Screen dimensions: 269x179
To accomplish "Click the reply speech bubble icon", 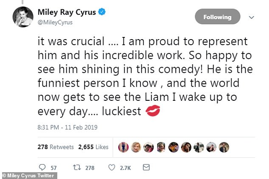I will pos(42,168).
